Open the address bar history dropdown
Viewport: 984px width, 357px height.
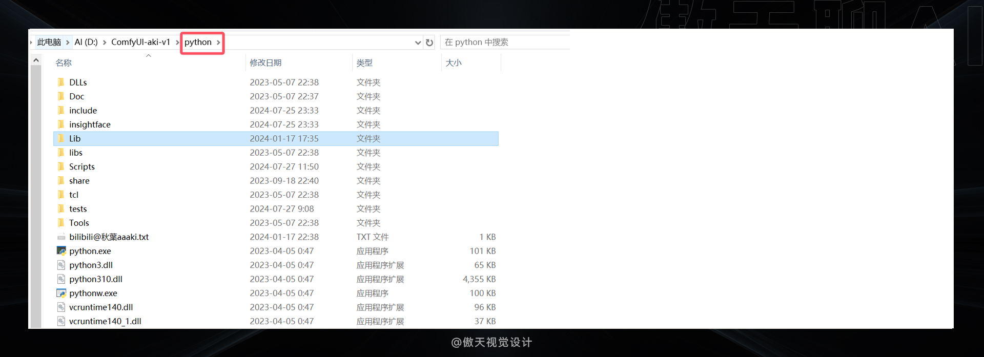tap(418, 43)
